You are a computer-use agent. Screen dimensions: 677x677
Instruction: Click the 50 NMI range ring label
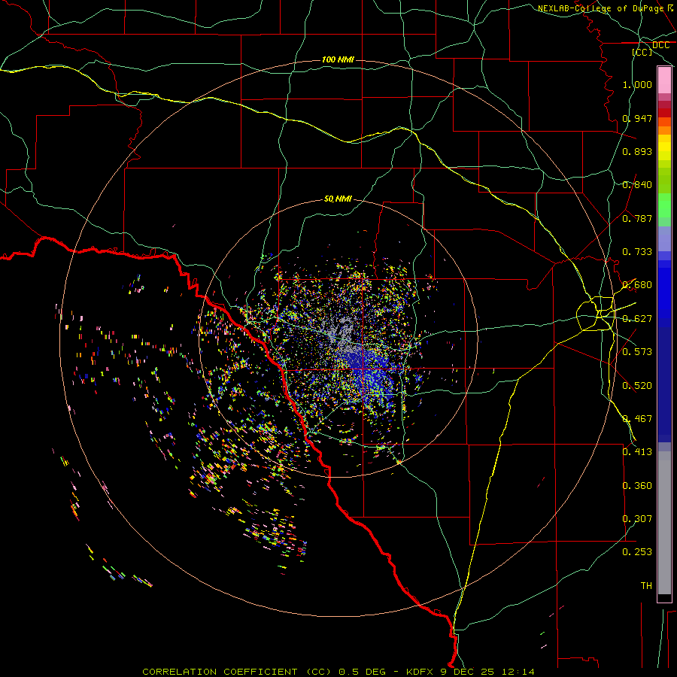pyautogui.click(x=338, y=199)
